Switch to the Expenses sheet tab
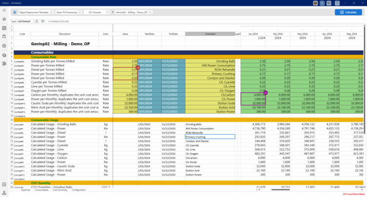 [x=25, y=190]
